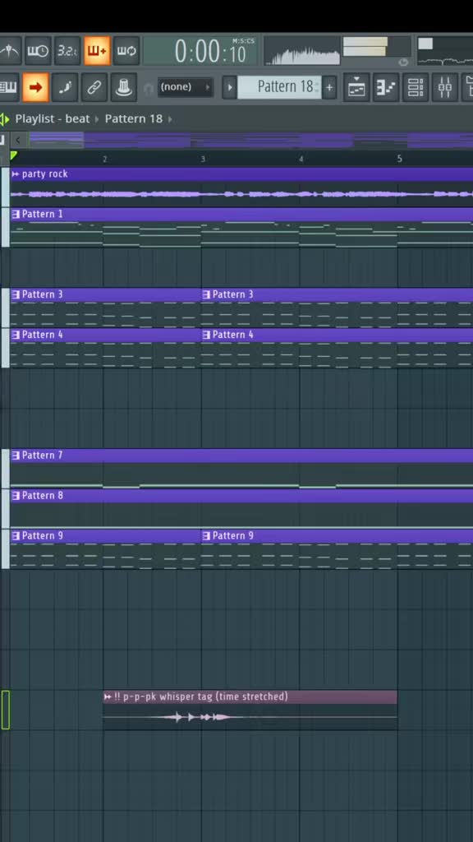Screen dimensions: 473x842
Task: Click the link chain multilink icon
Action: (94, 87)
